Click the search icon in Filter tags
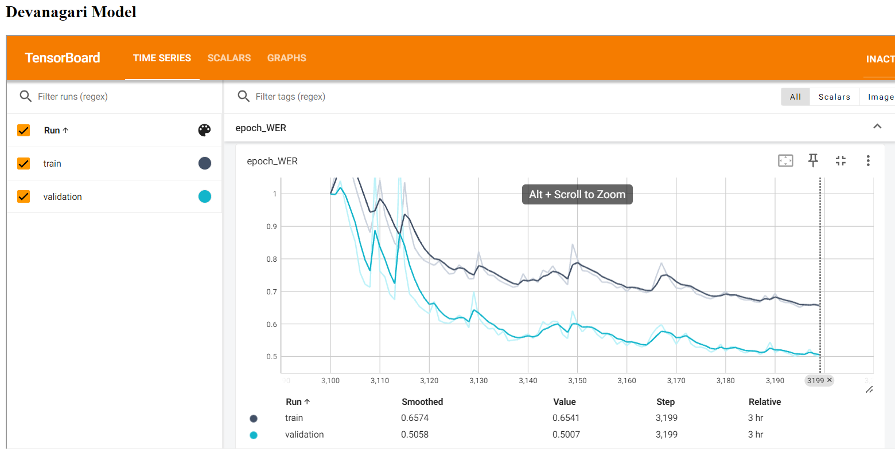 (x=243, y=96)
